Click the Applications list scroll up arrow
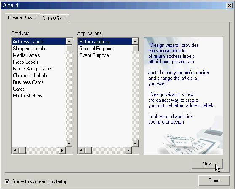The height and width of the screenshot is (189, 235). click(135, 41)
